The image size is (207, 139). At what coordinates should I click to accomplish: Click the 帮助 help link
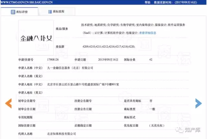point(147,2)
